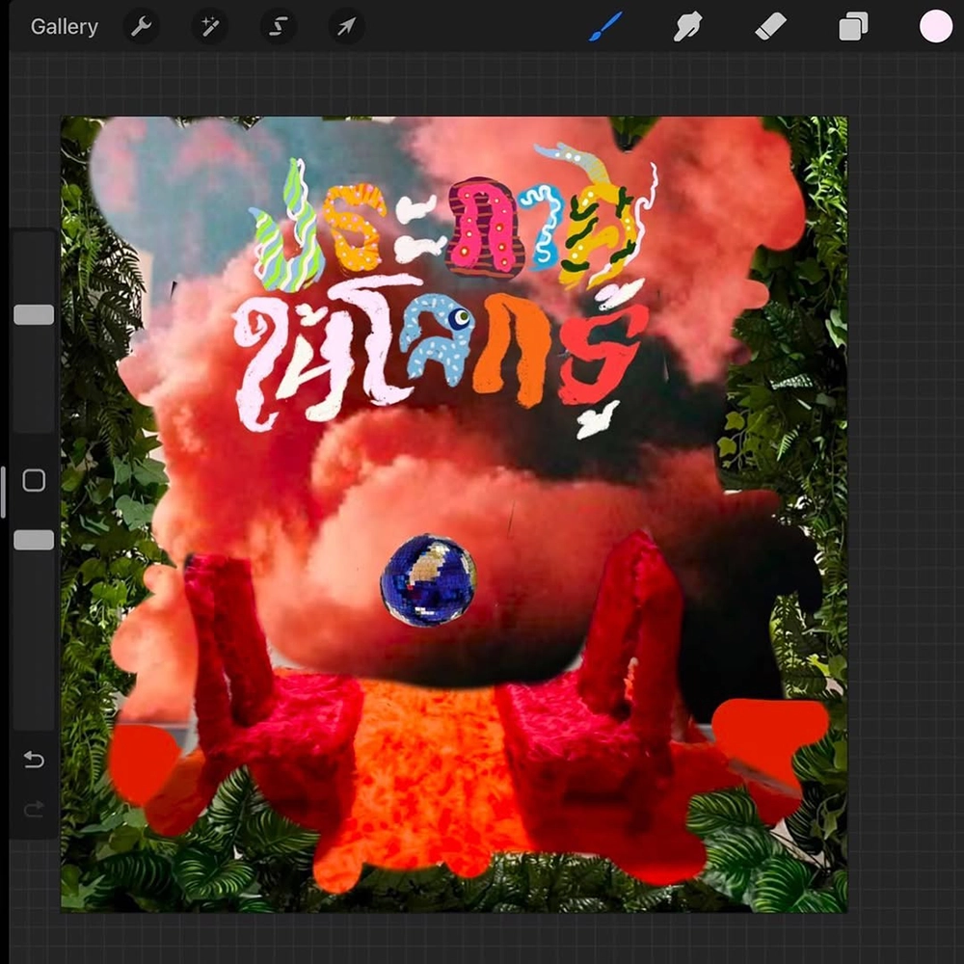Open the active color swatch picker
This screenshot has width=964, height=964.
coord(935,27)
